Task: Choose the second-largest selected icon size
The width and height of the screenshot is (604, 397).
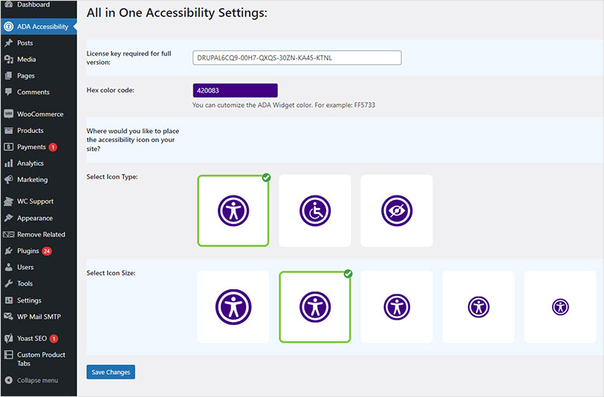Action: 315,307
